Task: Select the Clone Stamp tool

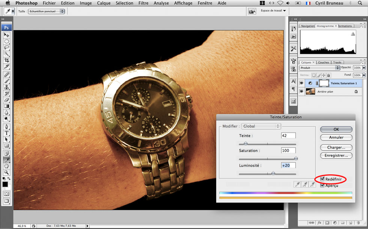Action: [7, 87]
